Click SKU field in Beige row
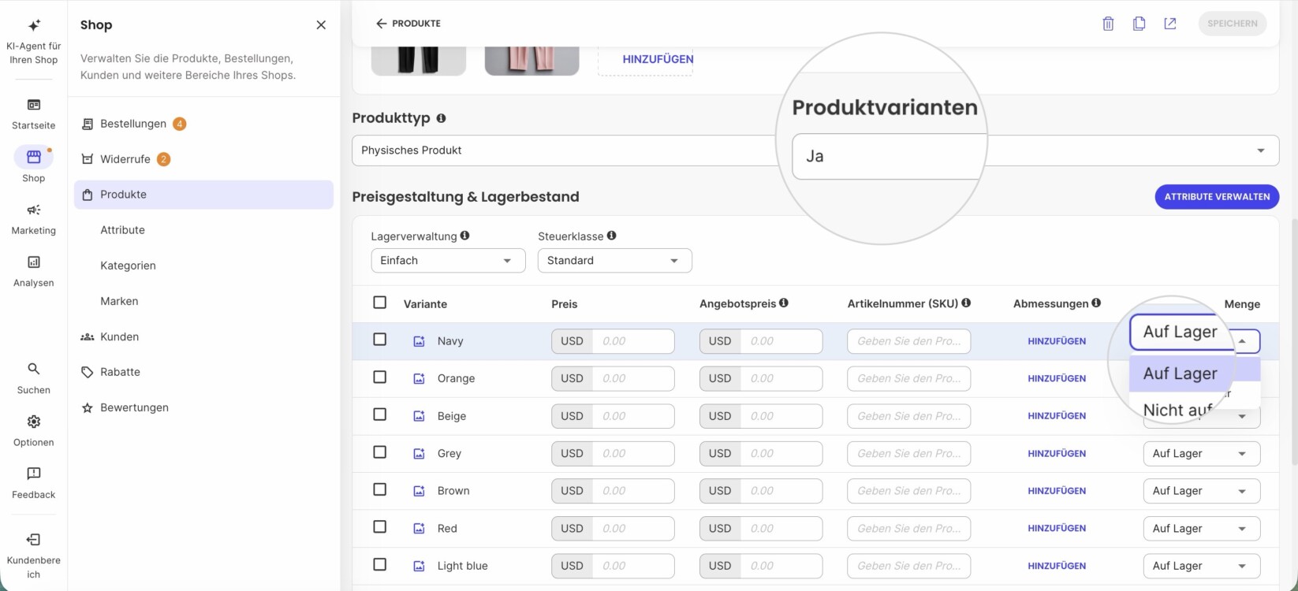Viewport: 1298px width, 591px height. [908, 416]
